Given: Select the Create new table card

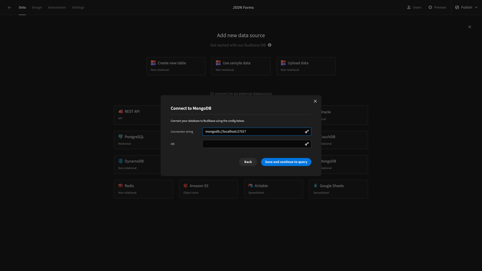Looking at the screenshot, I should (x=176, y=66).
